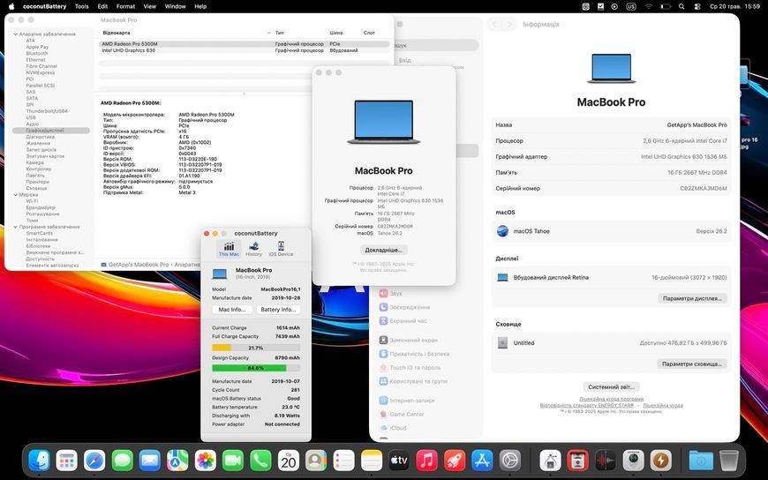Image resolution: width=768 pixels, height=480 pixels.
Task: Open Calendar from the Dock
Action: pyautogui.click(x=289, y=461)
